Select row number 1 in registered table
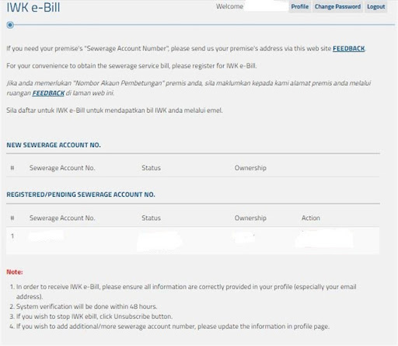The image size is (398, 346). (x=193, y=240)
